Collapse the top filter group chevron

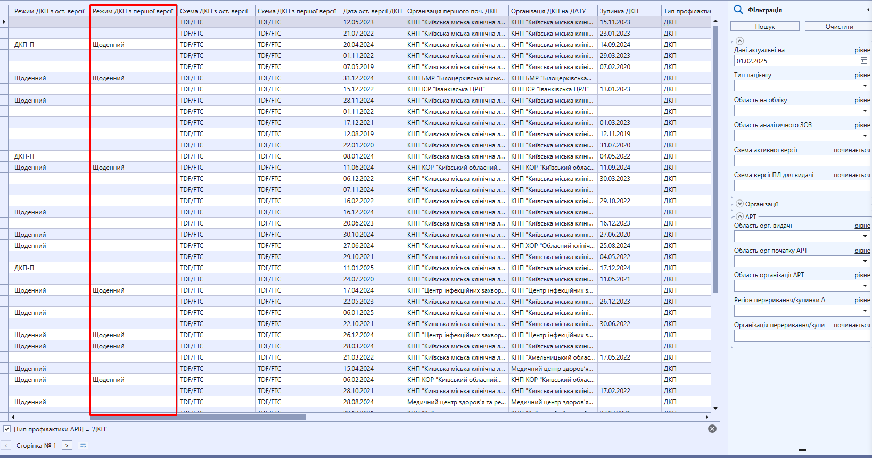739,41
